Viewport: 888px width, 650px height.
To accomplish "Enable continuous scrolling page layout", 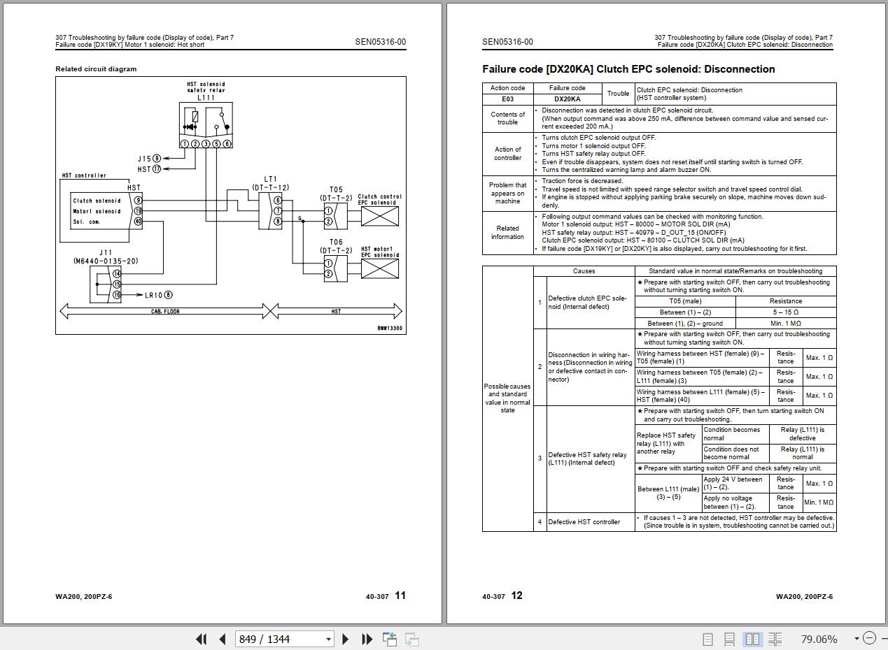I will [x=729, y=639].
